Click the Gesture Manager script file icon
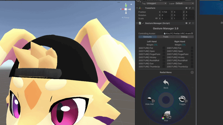This screenshot has width=223, height=125. click(140, 23)
